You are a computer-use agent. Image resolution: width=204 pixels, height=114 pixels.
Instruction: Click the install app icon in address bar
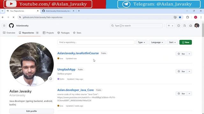(175, 17)
